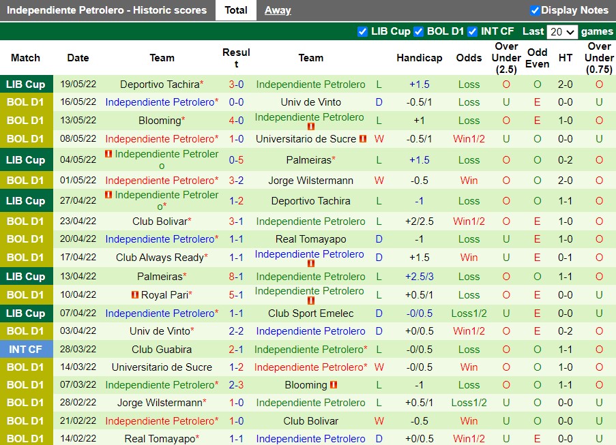The height and width of the screenshot is (445, 616).
Task: Open the Club Sport Emelec link
Action: click(311, 313)
